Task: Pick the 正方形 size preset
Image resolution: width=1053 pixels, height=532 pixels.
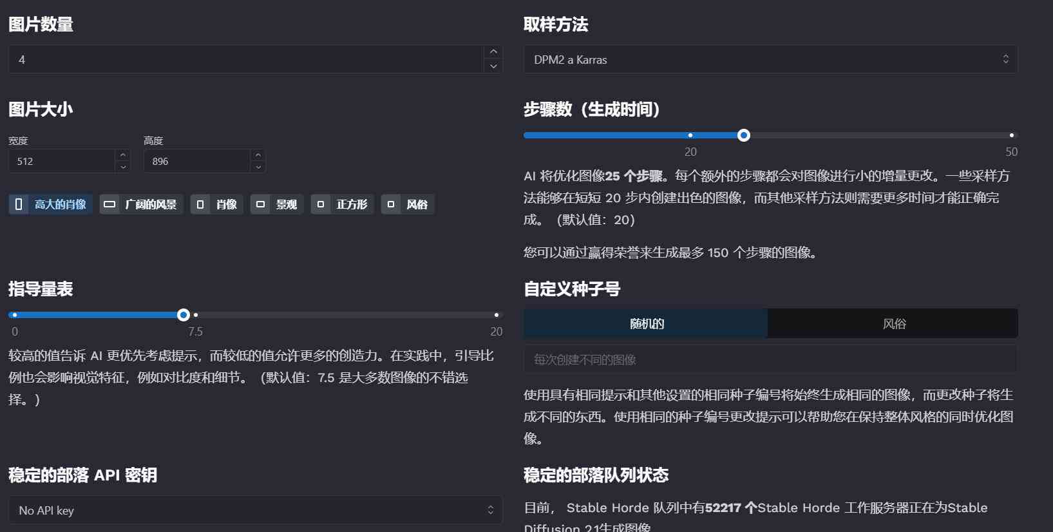Action: [342, 204]
